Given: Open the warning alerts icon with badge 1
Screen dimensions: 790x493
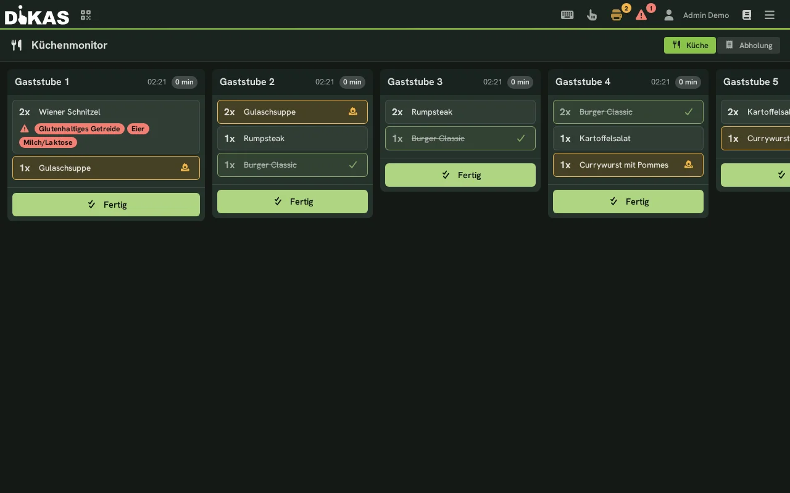Looking at the screenshot, I should tap(641, 15).
